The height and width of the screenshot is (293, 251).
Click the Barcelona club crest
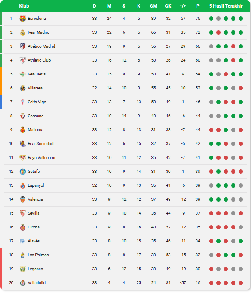[23, 18]
